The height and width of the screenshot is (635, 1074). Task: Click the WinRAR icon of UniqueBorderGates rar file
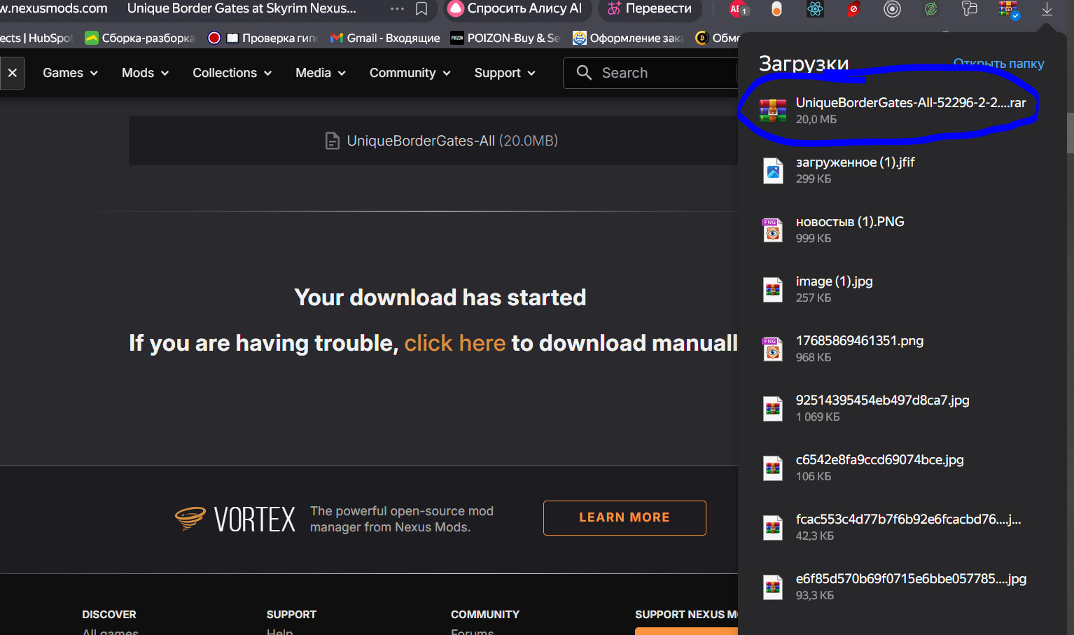pos(773,110)
